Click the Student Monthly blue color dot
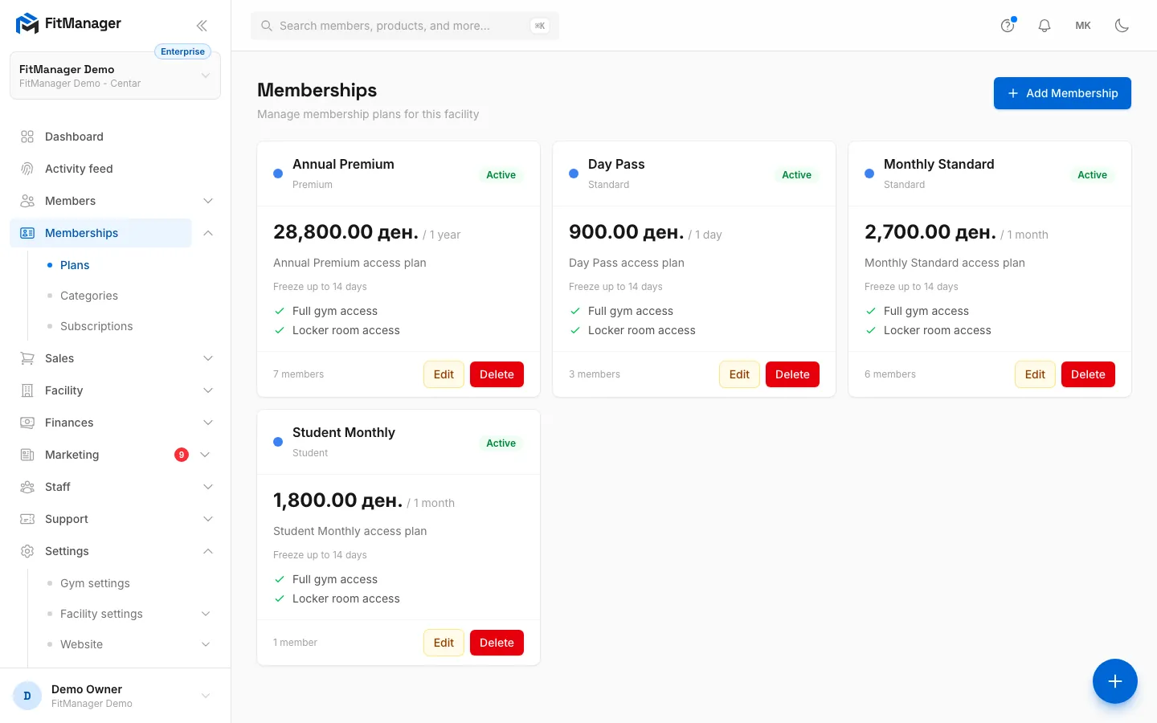The image size is (1157, 723). pos(278,442)
